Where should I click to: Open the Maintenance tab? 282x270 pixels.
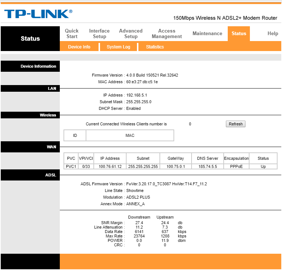[x=207, y=34]
